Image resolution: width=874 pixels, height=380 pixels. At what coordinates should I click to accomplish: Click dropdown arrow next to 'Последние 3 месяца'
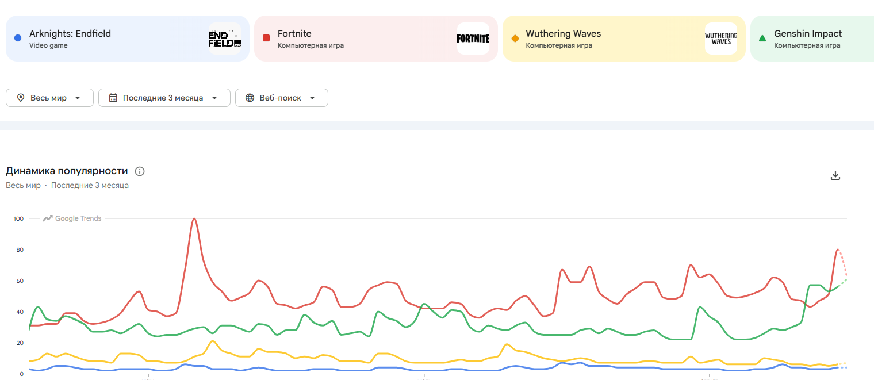(x=214, y=98)
